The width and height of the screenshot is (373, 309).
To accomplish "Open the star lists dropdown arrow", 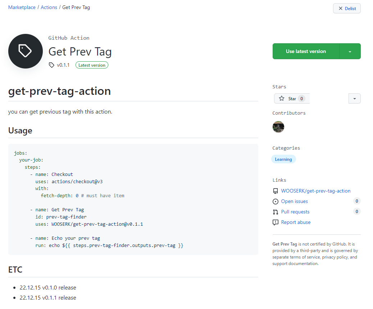I will click(354, 98).
